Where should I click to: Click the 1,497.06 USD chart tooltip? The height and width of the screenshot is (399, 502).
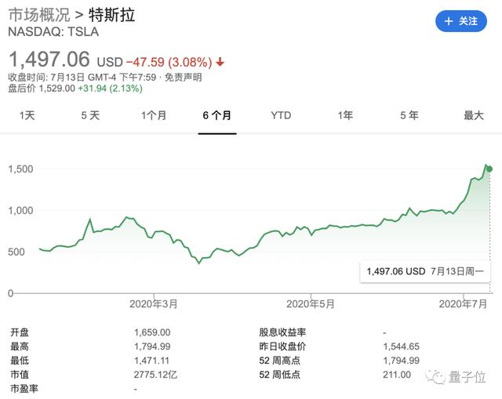tap(425, 272)
